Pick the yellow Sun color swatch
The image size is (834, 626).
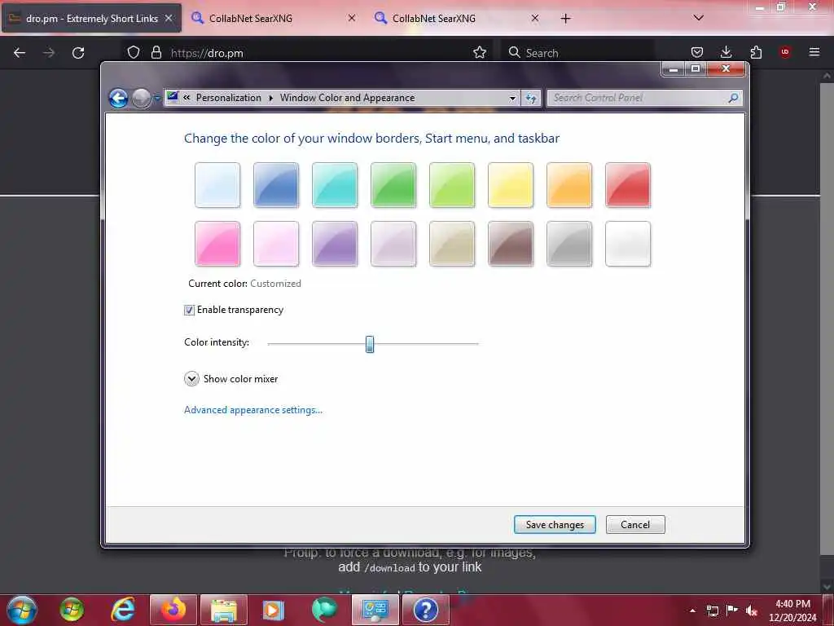[510, 185]
